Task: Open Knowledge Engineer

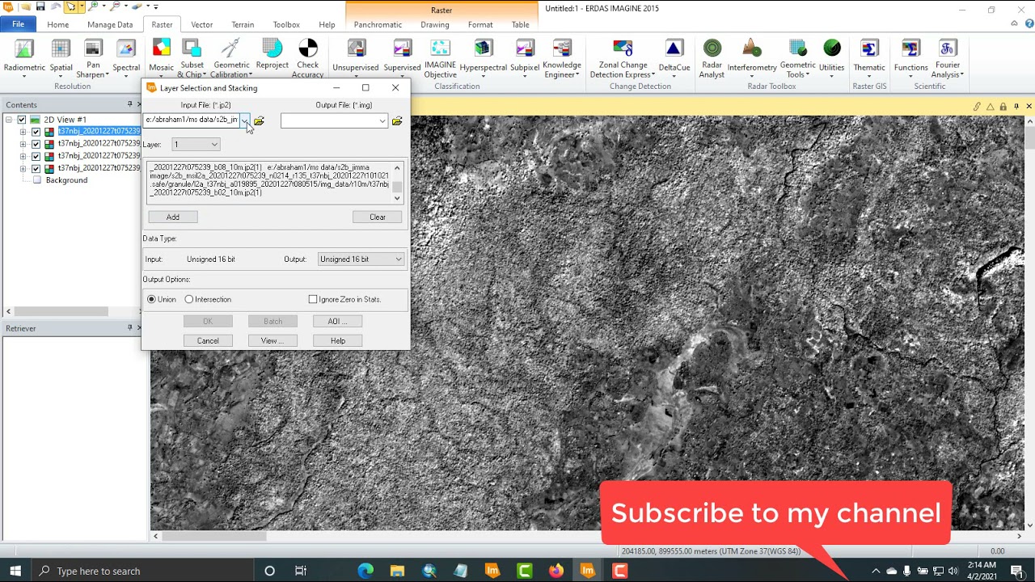Action: point(562,58)
